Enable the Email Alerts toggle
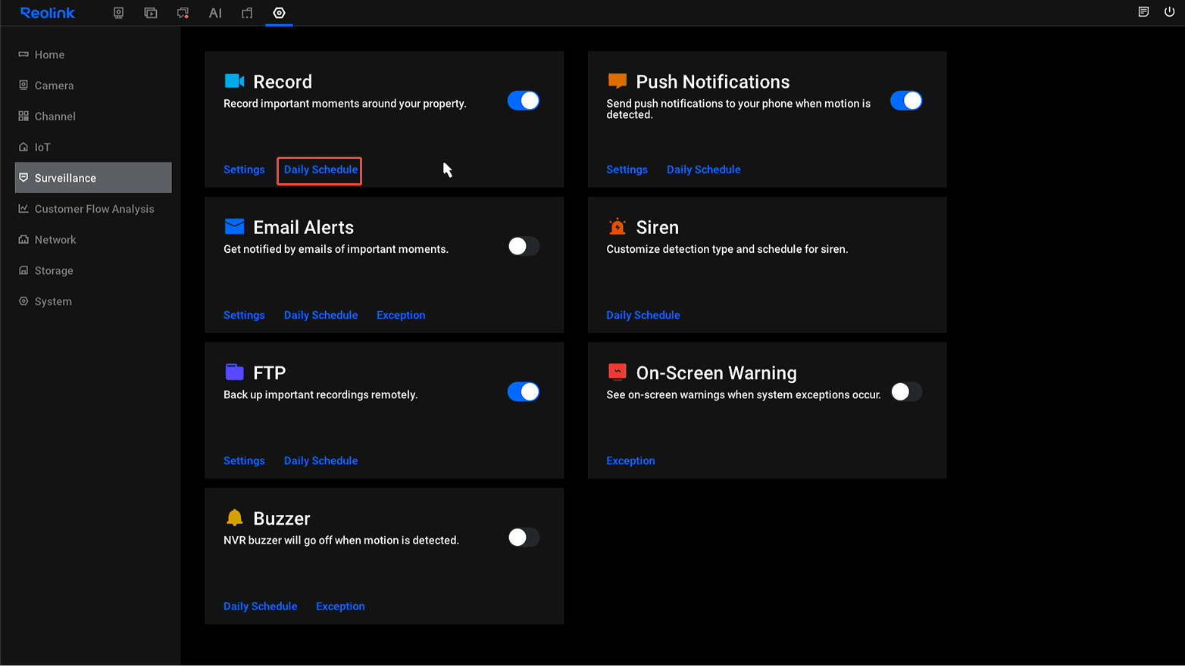Image resolution: width=1185 pixels, height=667 pixels. 523,246
